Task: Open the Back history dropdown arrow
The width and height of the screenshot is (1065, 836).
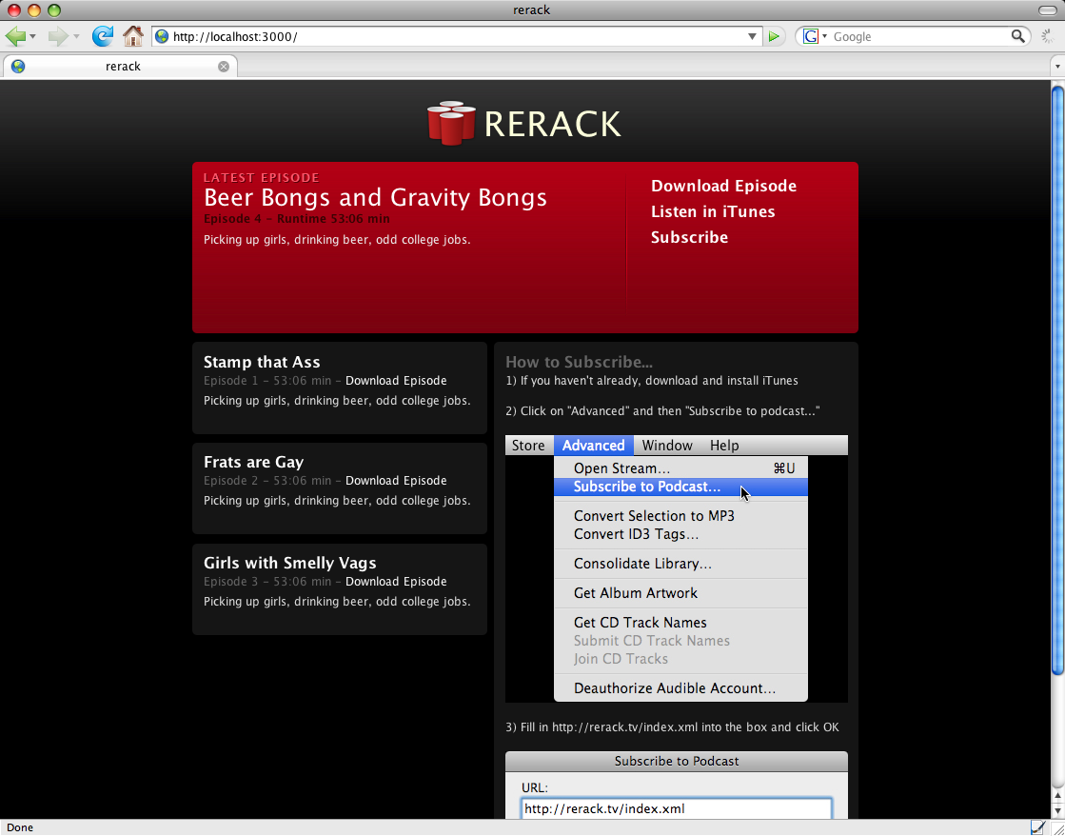Action: click(x=32, y=37)
